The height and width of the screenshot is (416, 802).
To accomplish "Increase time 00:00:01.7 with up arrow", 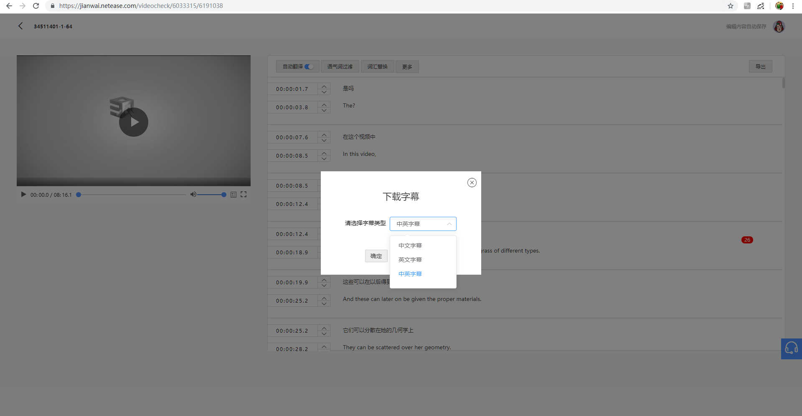I will [x=324, y=86].
